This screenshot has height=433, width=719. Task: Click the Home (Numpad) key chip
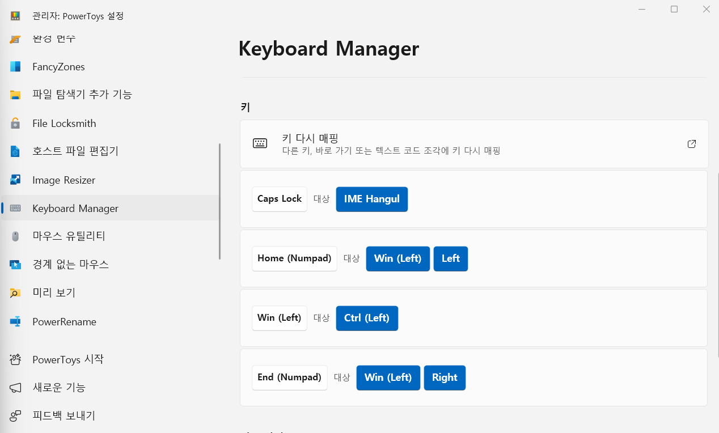pyautogui.click(x=294, y=258)
